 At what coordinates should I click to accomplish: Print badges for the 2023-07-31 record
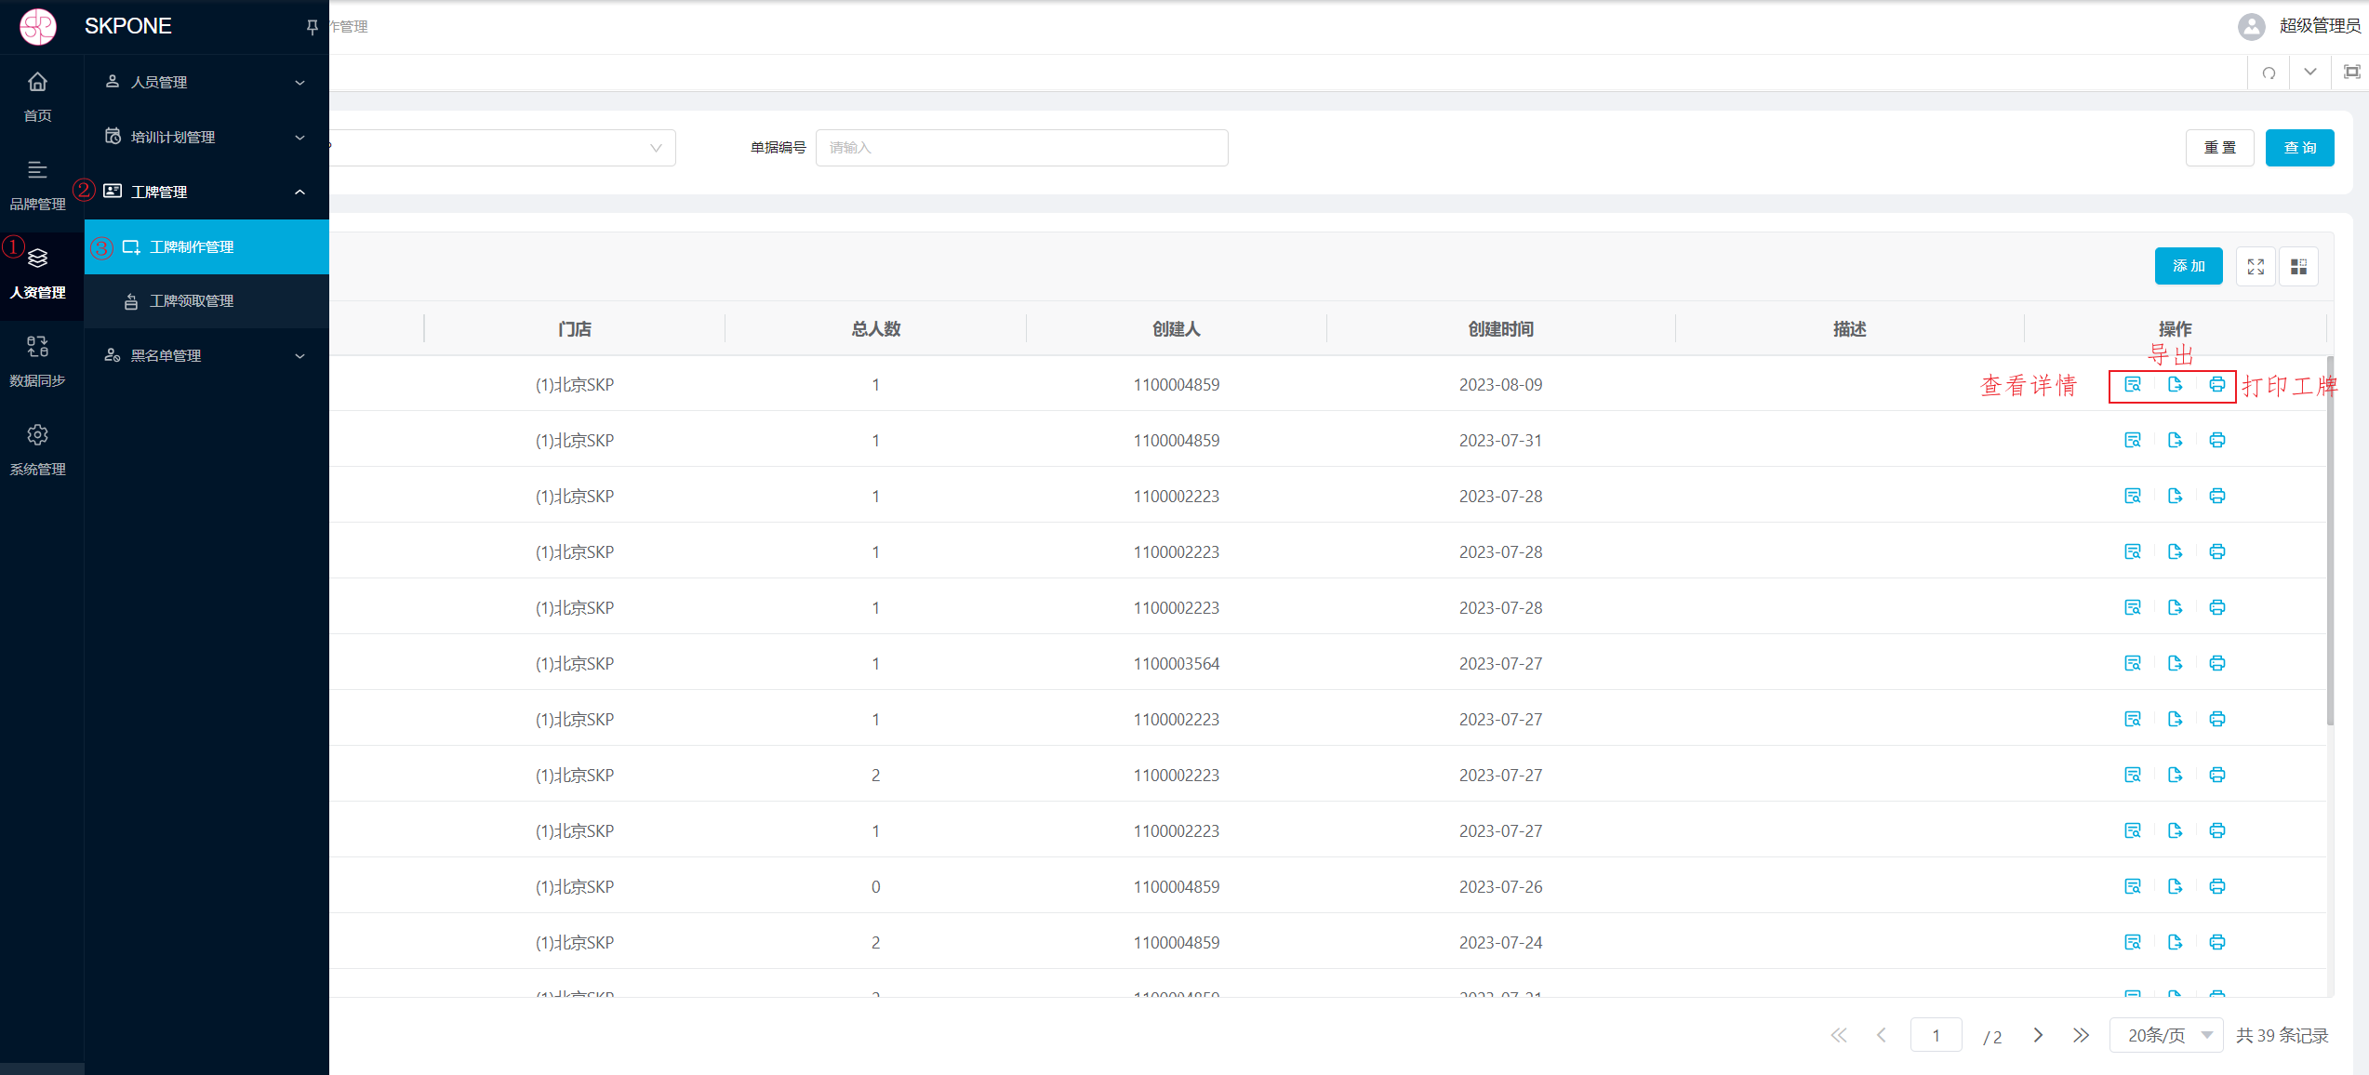(2217, 440)
